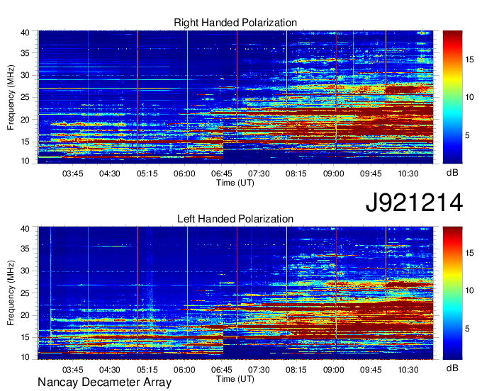Click the 04:30 tick of Left Handed plot
This screenshot has height=391, width=482.
pyautogui.click(x=109, y=370)
